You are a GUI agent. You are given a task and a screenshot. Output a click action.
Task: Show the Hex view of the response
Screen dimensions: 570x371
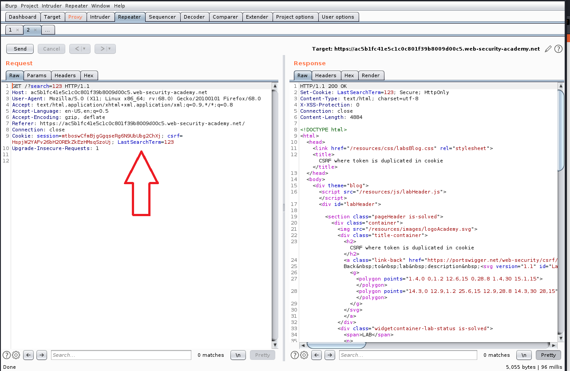coord(349,75)
